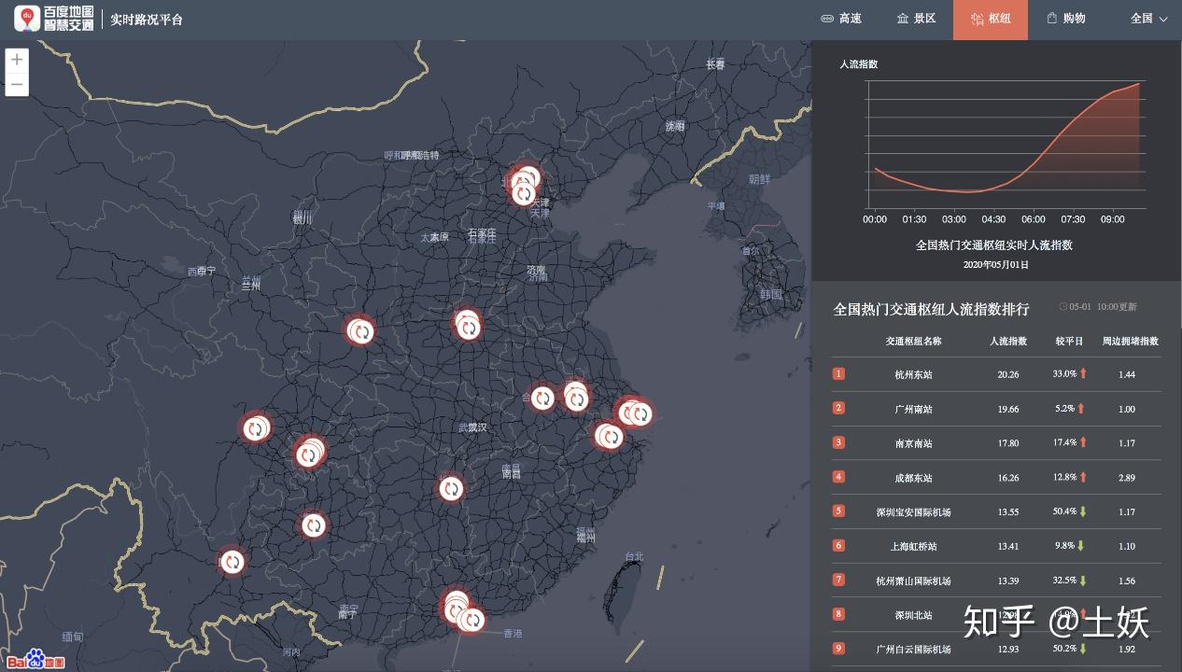Open the 广州南站 ranking row
The image size is (1182, 672).
(997, 409)
